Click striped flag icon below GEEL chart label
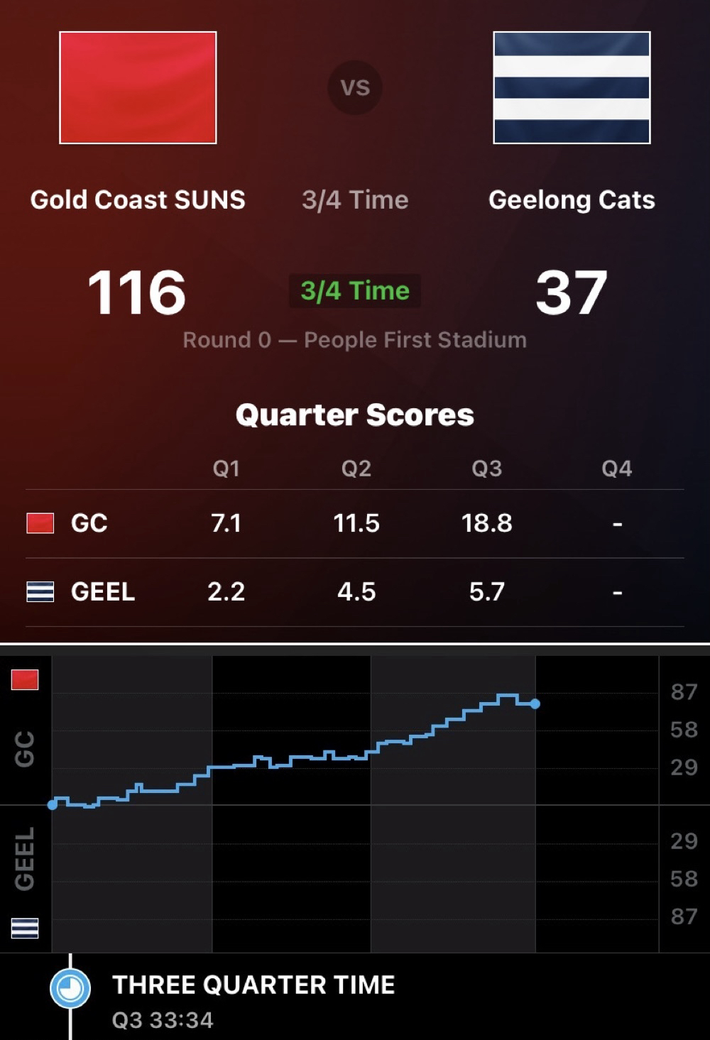710x1040 pixels. click(25, 928)
